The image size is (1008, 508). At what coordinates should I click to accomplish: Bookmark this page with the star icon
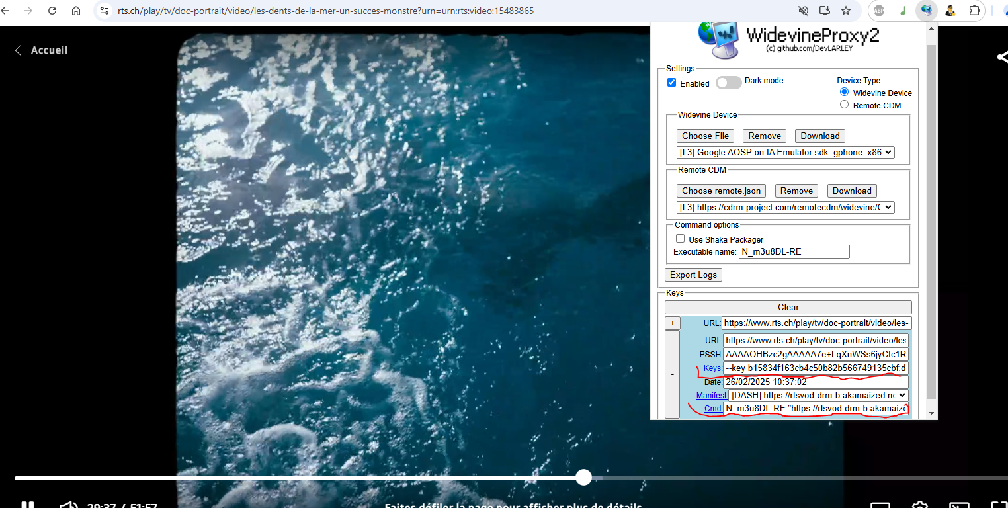(x=845, y=11)
